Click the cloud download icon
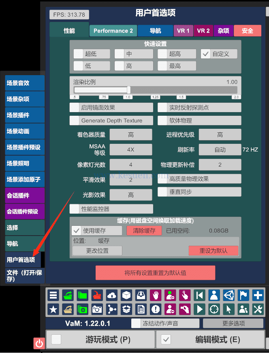This screenshot has height=353, width=269. point(111,295)
